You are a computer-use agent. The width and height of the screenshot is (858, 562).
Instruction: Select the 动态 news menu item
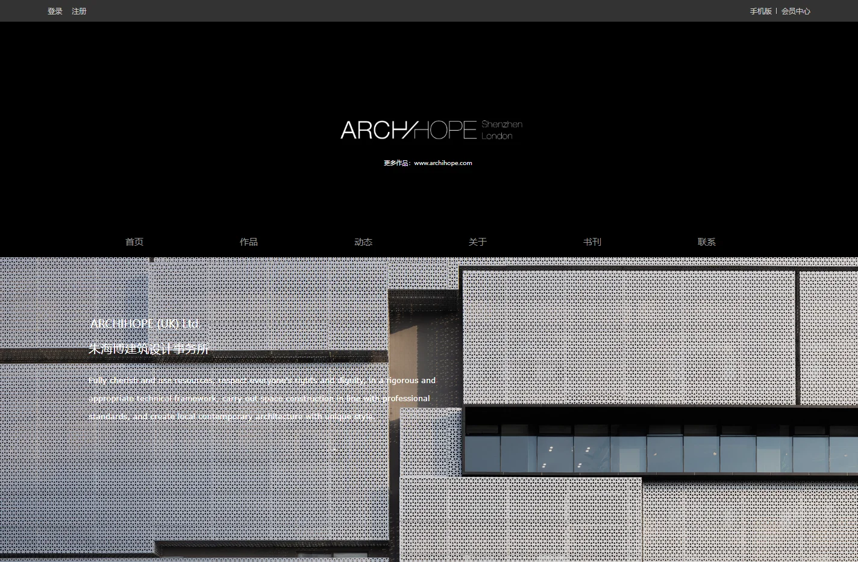tap(363, 242)
